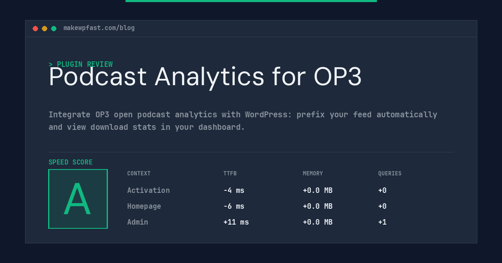The width and height of the screenshot is (502, 263).
Task: Click the TTFB column header
Action: click(x=230, y=174)
